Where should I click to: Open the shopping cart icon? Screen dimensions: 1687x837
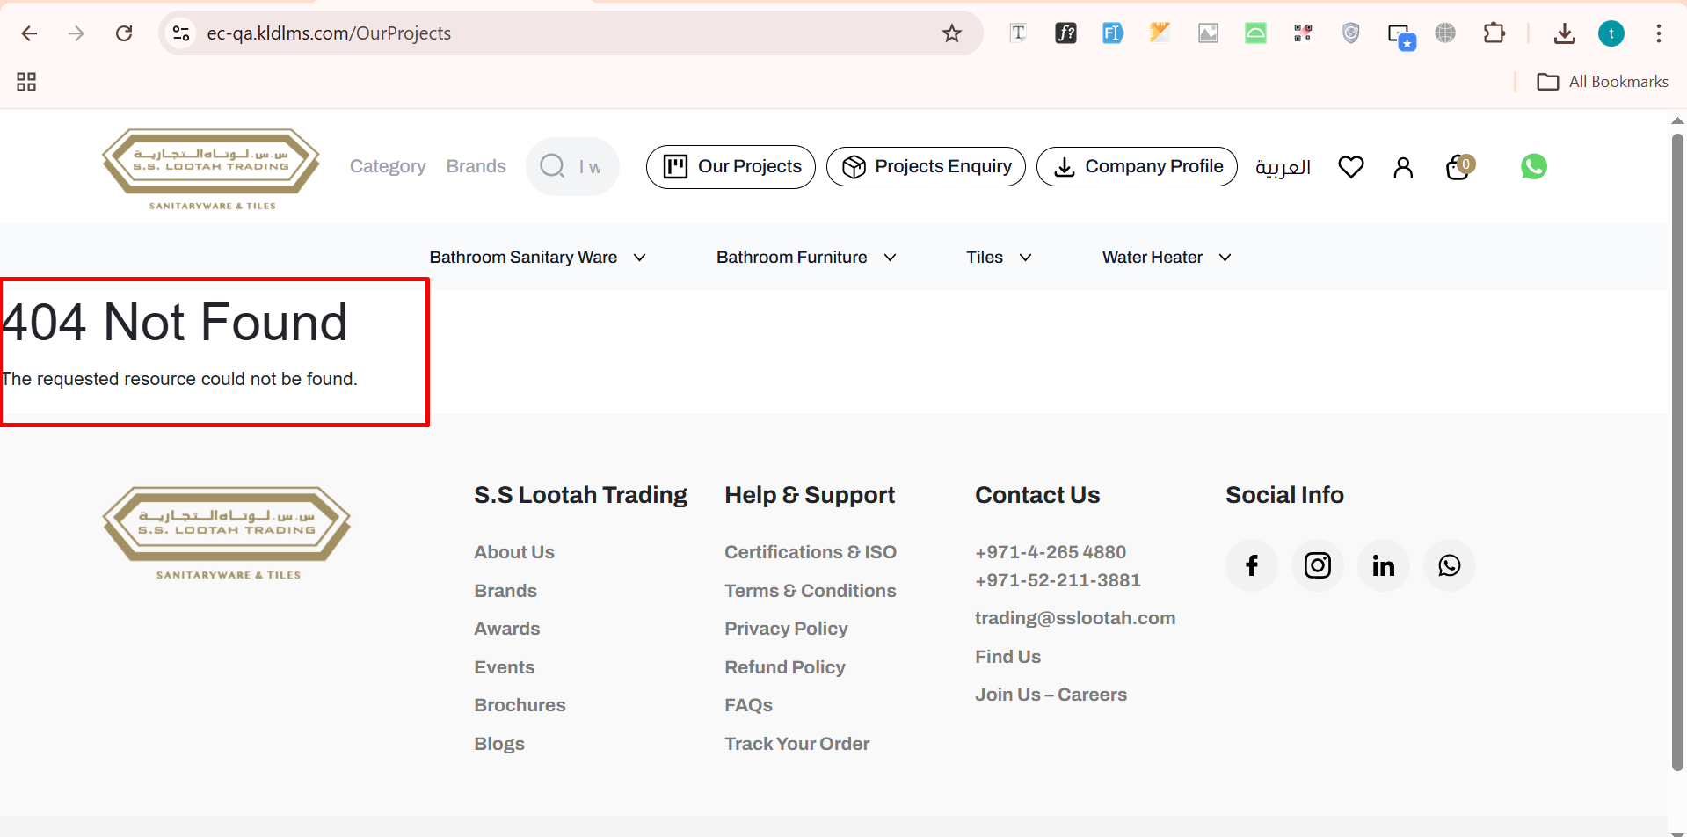tap(1458, 167)
